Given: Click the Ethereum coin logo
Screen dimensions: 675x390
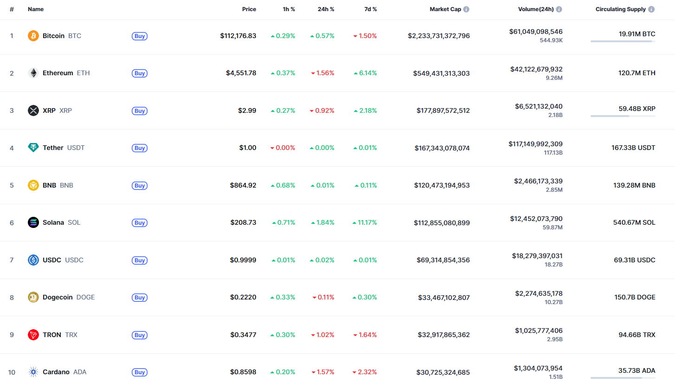Looking at the screenshot, I should [33, 73].
